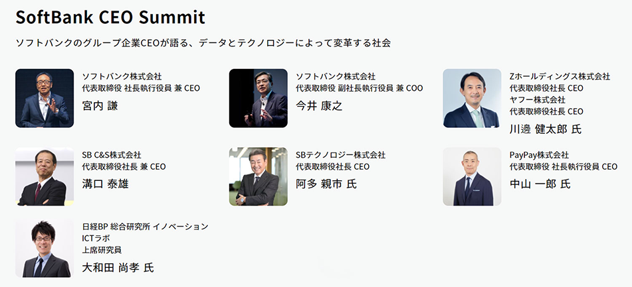The width and height of the screenshot is (632, 287).
Task: Select the name 中山 一郎 氏
Action: [x=540, y=184]
